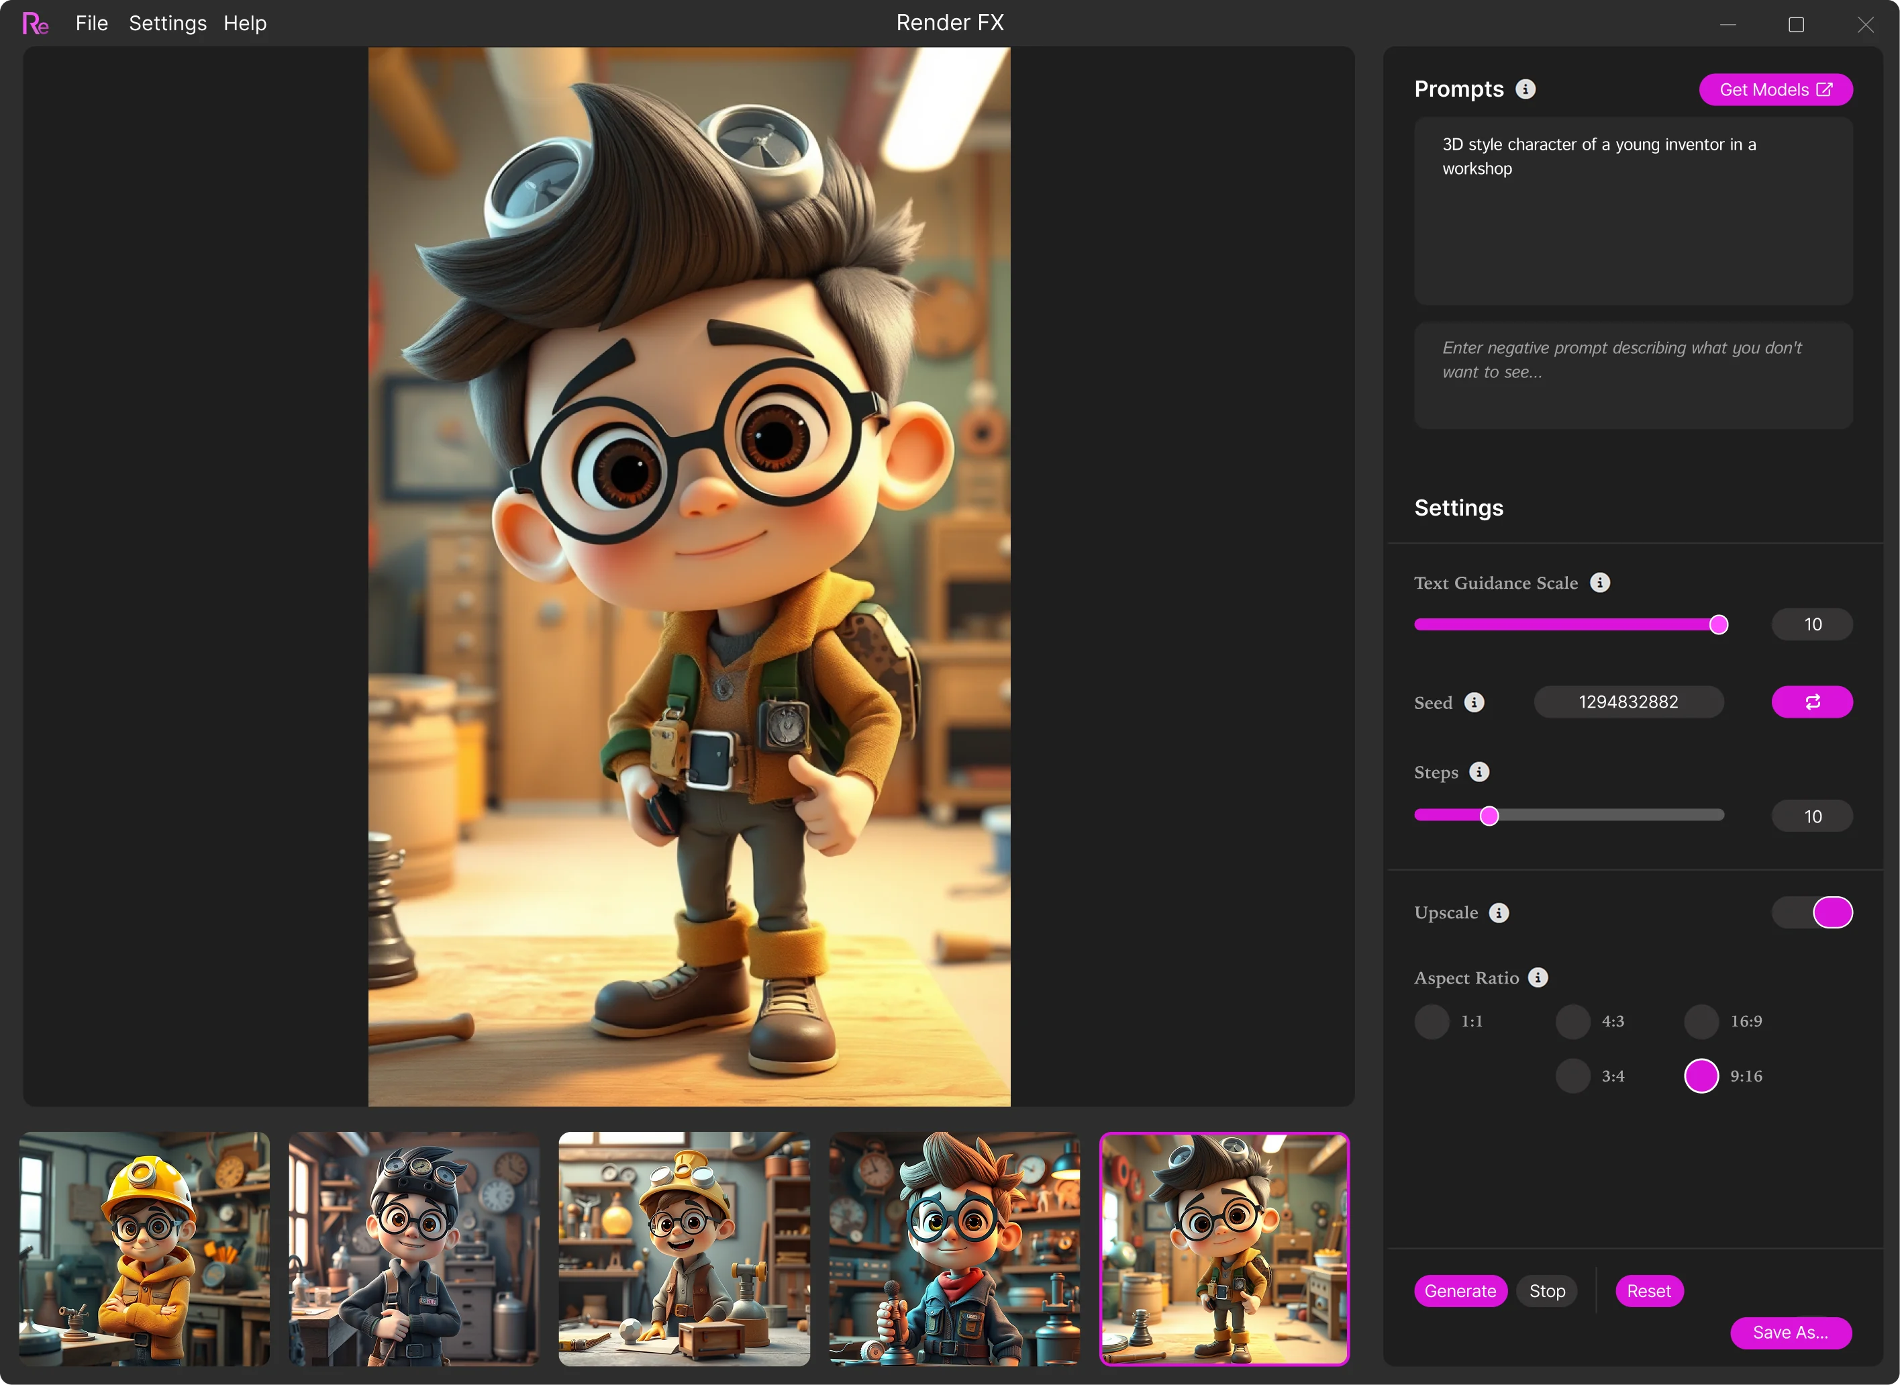
Task: Click the Aspect Ratio info icon
Action: click(x=1538, y=977)
